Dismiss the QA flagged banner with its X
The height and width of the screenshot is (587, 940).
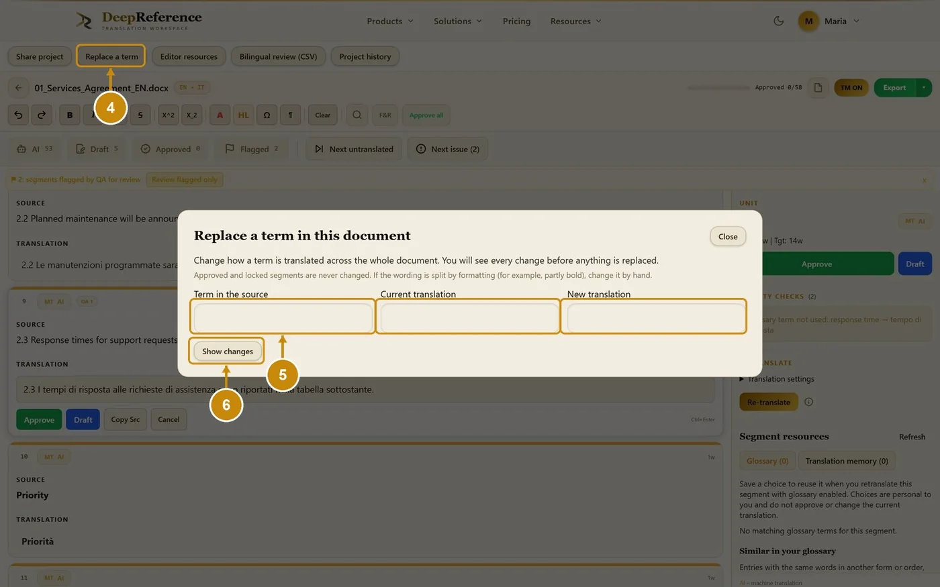[x=925, y=180]
